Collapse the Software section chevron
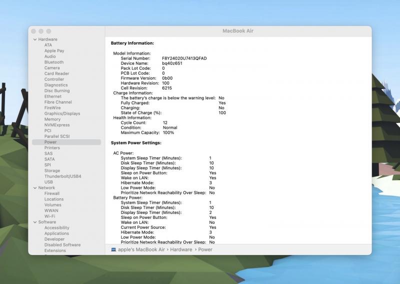Screen dimensions: 400x284 pyautogui.click(x=35, y=222)
